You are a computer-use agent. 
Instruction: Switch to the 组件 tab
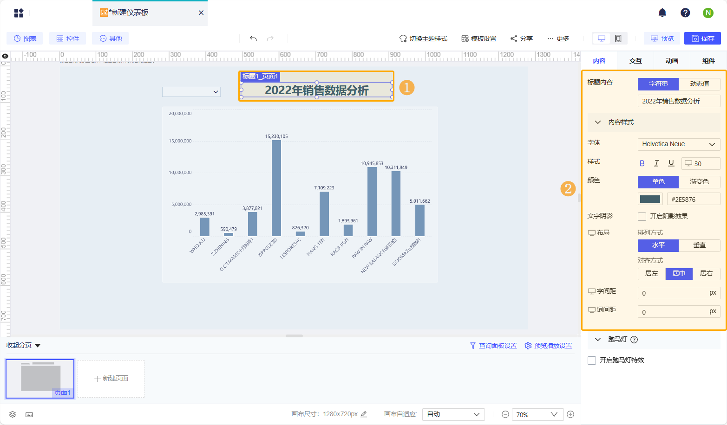tap(708, 61)
